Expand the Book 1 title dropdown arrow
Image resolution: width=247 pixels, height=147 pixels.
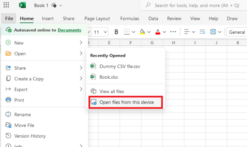click(x=61, y=5)
